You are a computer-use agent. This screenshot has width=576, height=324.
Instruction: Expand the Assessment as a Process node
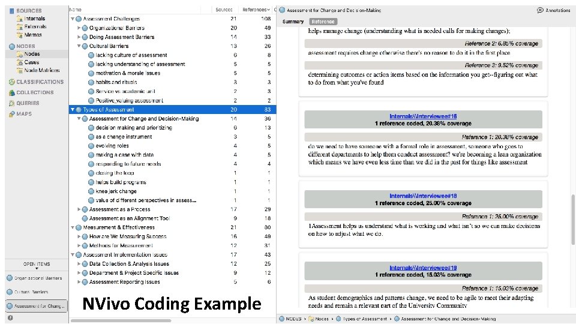click(x=79, y=209)
